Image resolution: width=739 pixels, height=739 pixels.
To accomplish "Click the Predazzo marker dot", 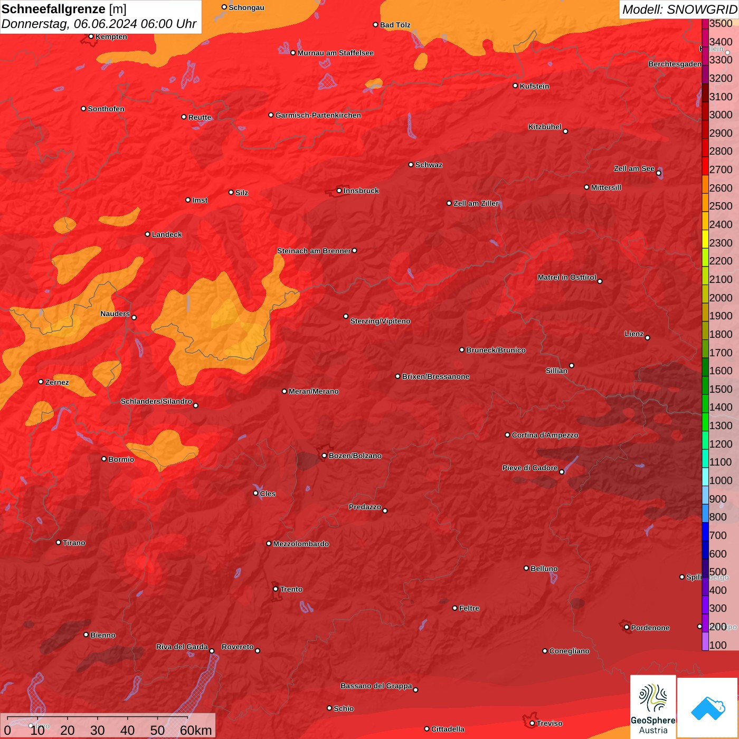I will [x=385, y=510].
